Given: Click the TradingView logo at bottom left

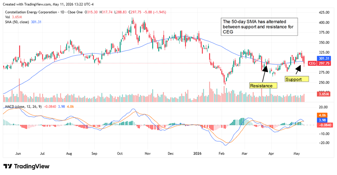Looking at the screenshot, I should pos(26,166).
